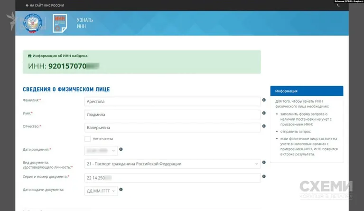Screen dimensions: 364x211
Task: Click the FNS Russia emblem logo
Action: tap(33, 23)
